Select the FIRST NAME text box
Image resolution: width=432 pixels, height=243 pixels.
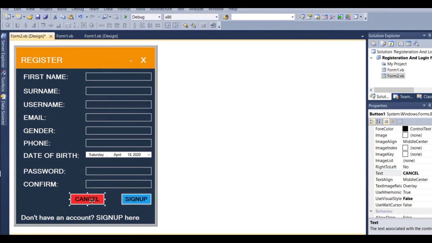(x=118, y=77)
